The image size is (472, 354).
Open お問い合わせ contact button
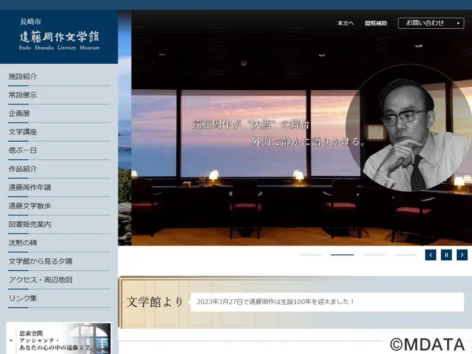click(x=431, y=23)
